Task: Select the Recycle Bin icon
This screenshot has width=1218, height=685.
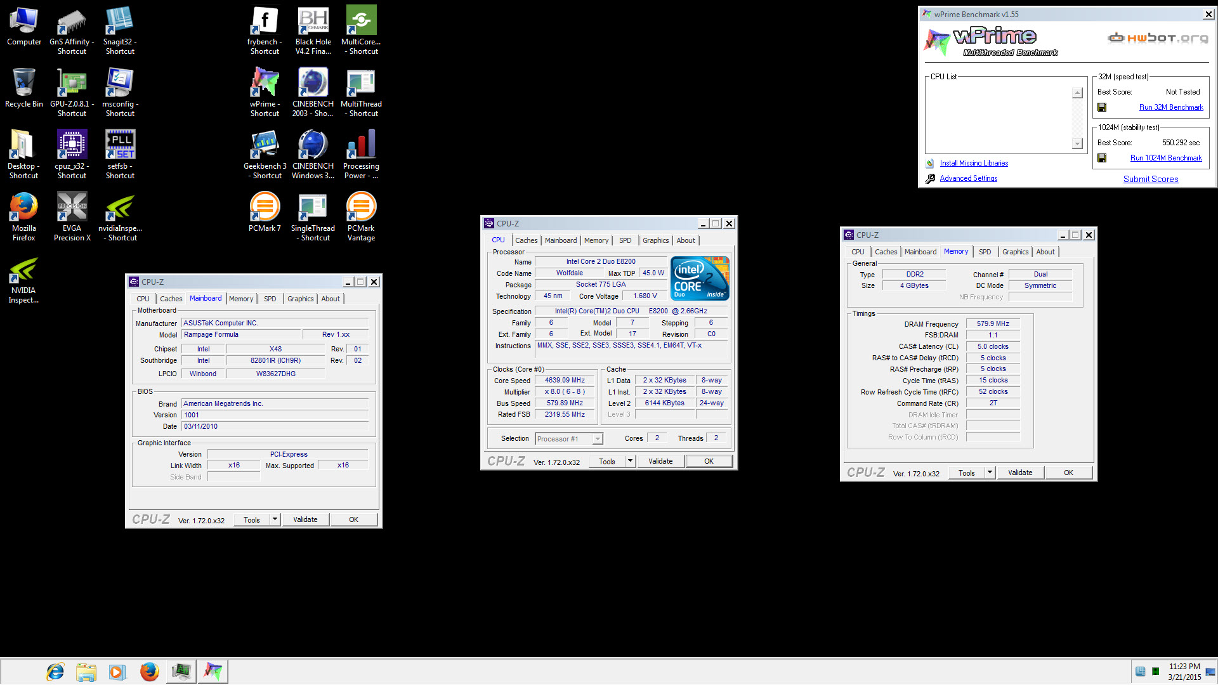Action: click(24, 88)
